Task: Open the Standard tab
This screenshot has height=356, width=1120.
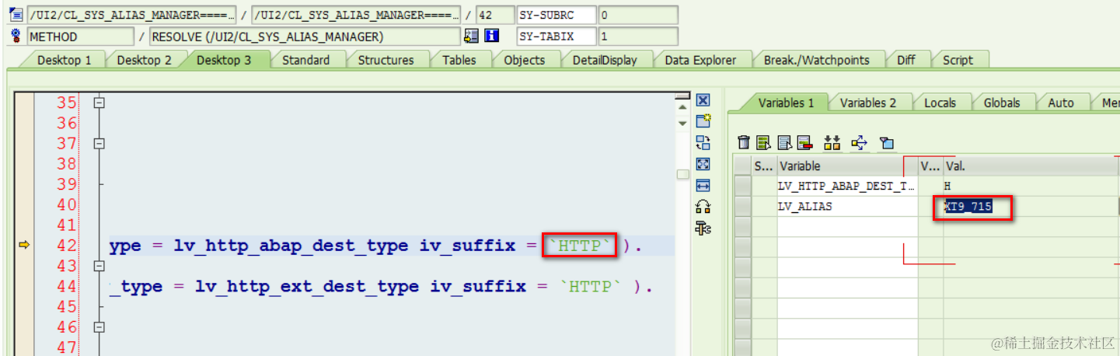Action: (x=305, y=60)
